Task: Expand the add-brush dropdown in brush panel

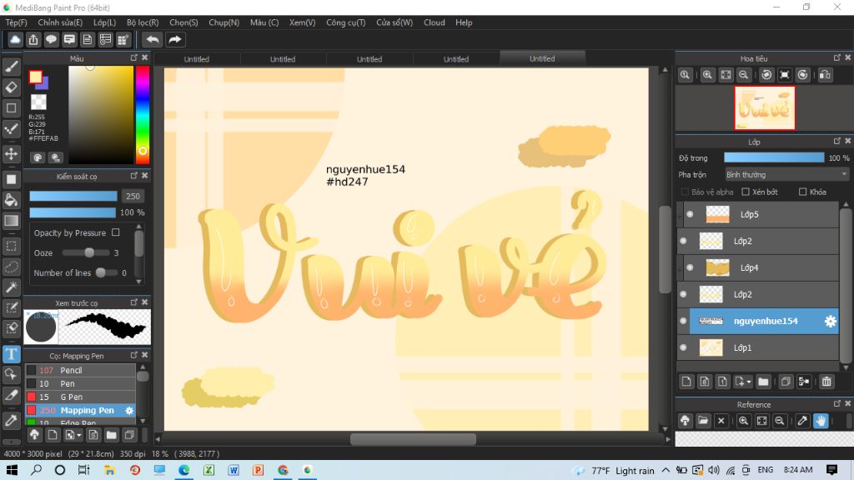Action: click(79, 435)
